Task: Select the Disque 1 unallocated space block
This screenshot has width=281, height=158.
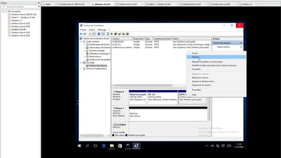Action: pyautogui.click(x=168, y=114)
